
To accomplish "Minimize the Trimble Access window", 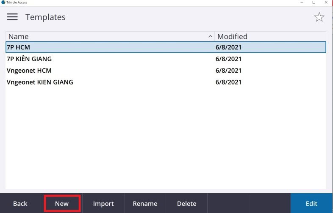I will [302, 3].
